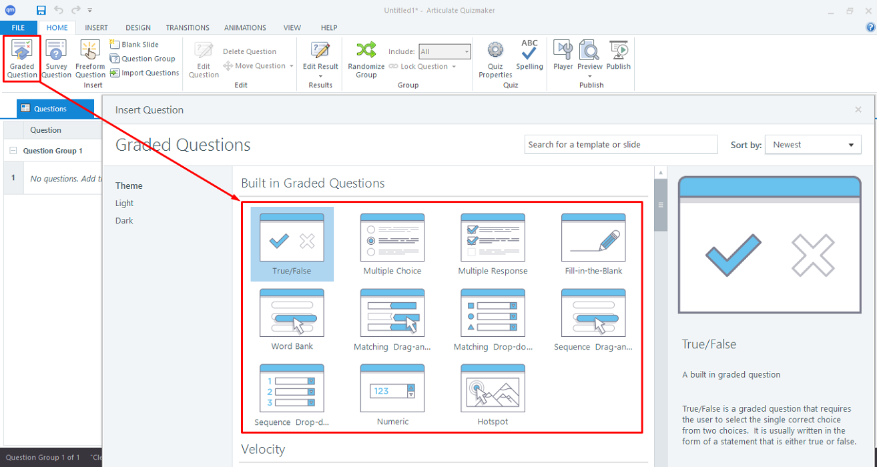
Task: Switch to the HOME ribbon tab
Action: tap(57, 27)
